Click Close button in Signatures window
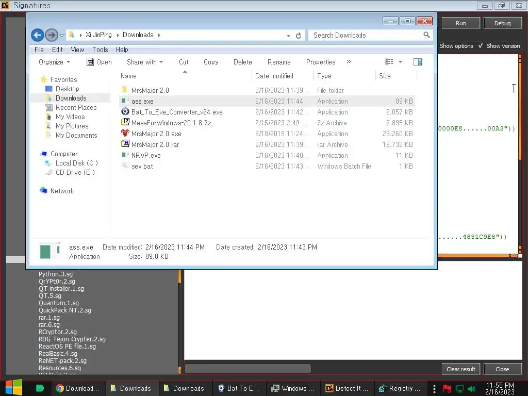 tap(502, 369)
